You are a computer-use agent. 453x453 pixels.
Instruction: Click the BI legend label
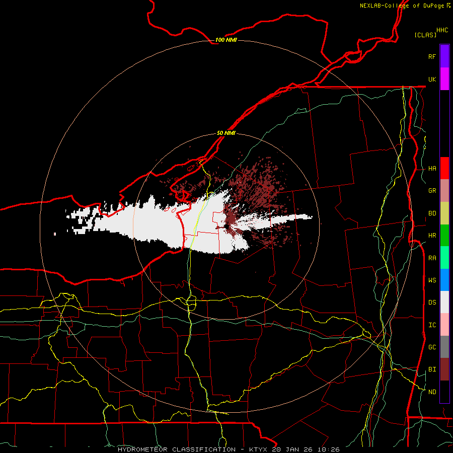432,369
